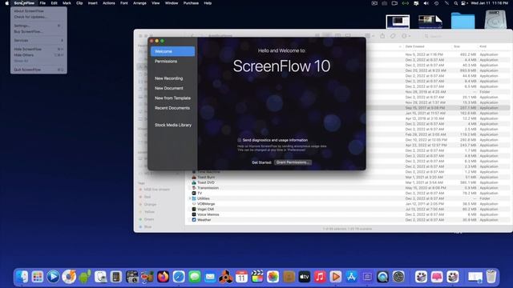Open App Store in the Dock
The width and height of the screenshot is (513, 288).
tap(351, 277)
